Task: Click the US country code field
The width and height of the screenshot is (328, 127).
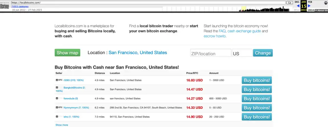Action: [242, 53]
